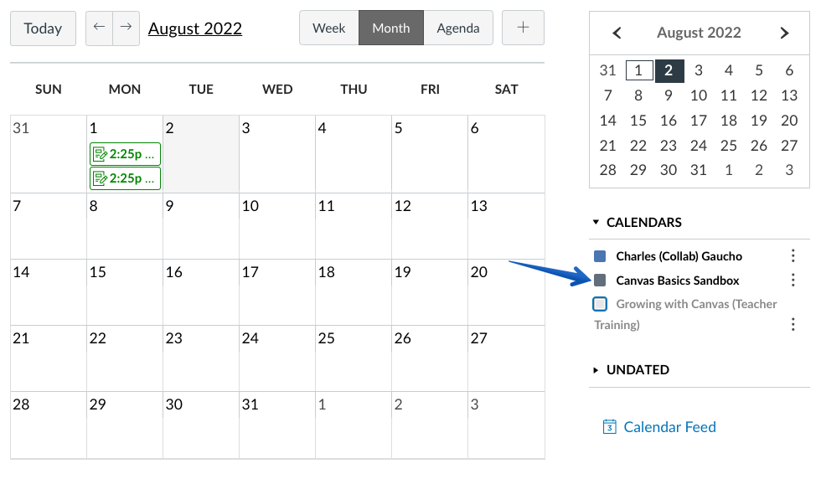Select August 17 in the mini calendar
821x479 pixels.
pyautogui.click(x=699, y=121)
